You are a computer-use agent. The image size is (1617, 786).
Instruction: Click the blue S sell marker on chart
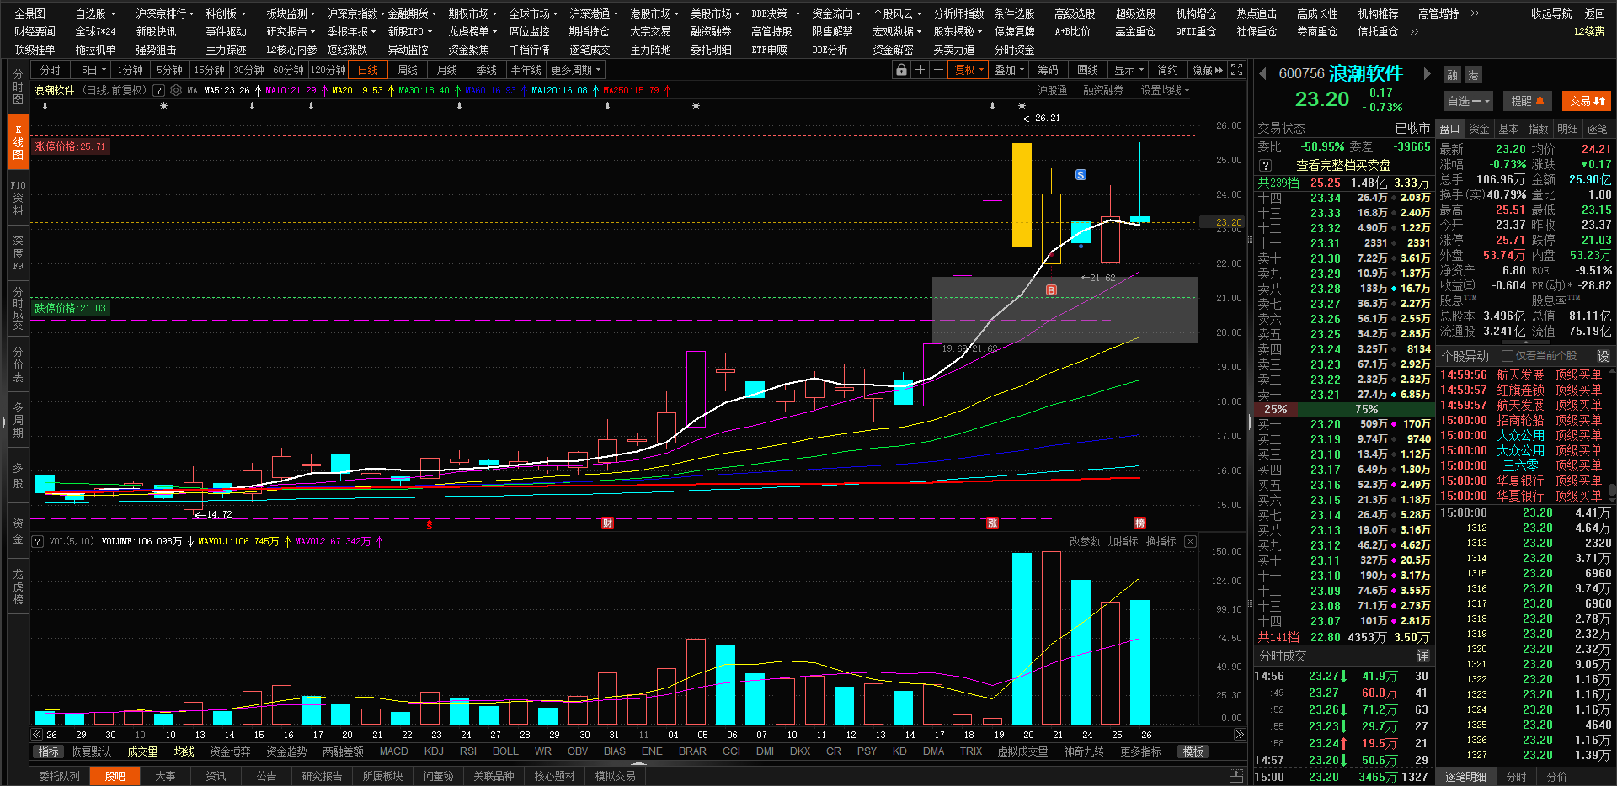click(x=1081, y=175)
